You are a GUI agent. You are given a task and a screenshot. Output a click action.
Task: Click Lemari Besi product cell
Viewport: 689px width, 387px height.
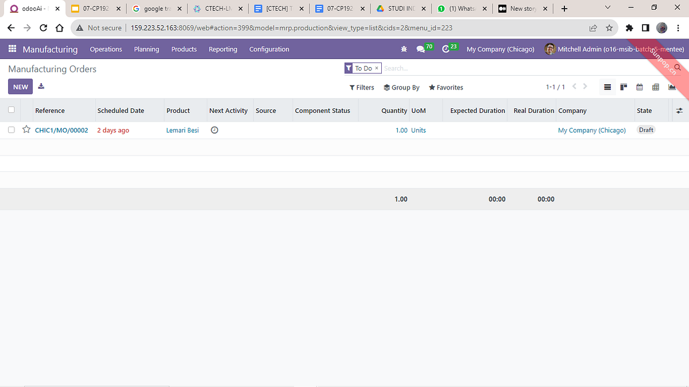point(183,130)
